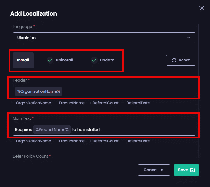Insert ProductName variable under Header
Screen dimensions: 210x187
70,103
